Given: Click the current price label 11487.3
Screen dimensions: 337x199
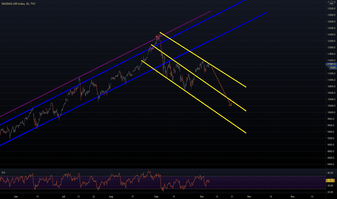Looking at the screenshot, I should 331,64.
